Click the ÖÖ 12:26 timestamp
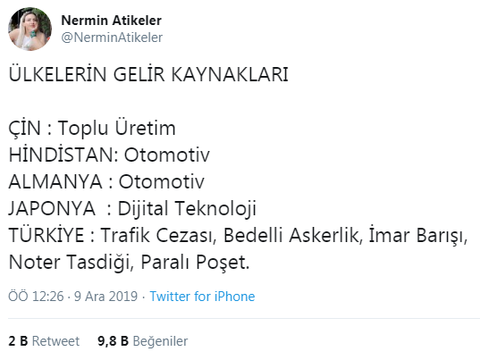 tap(36, 297)
